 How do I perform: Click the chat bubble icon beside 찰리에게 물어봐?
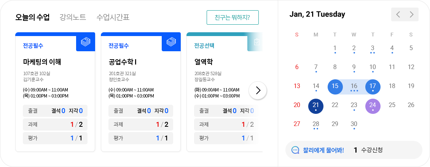295,150
